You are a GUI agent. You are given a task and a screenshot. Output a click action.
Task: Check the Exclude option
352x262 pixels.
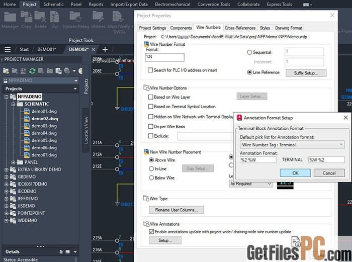151,136
